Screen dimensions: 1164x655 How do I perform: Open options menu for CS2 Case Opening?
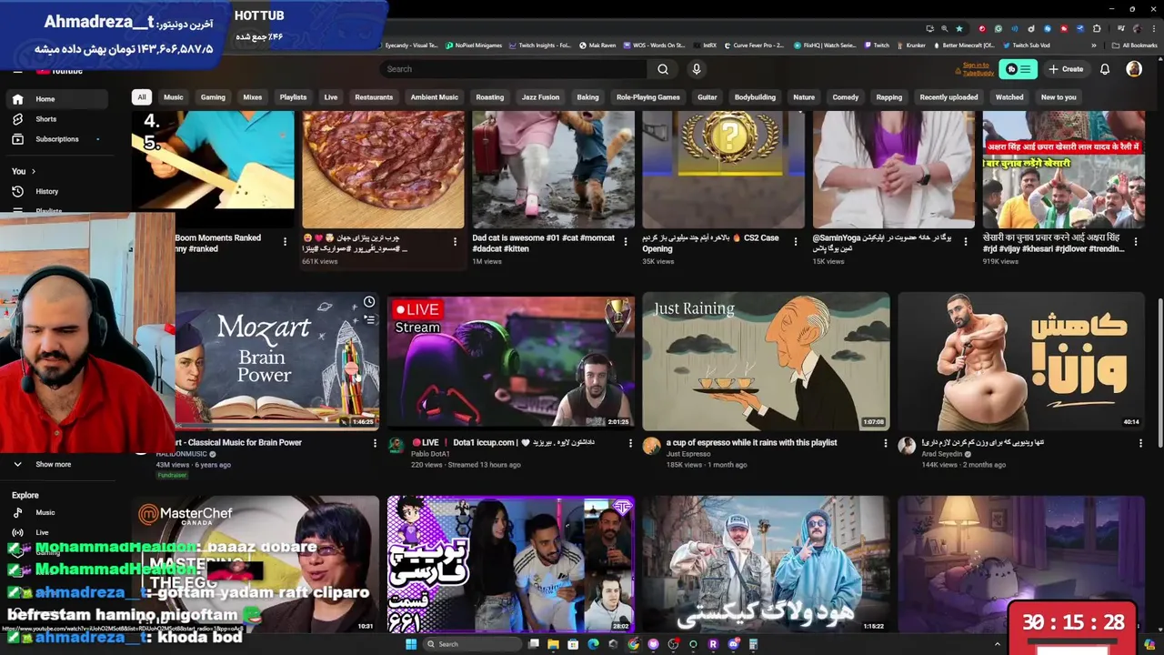(795, 242)
